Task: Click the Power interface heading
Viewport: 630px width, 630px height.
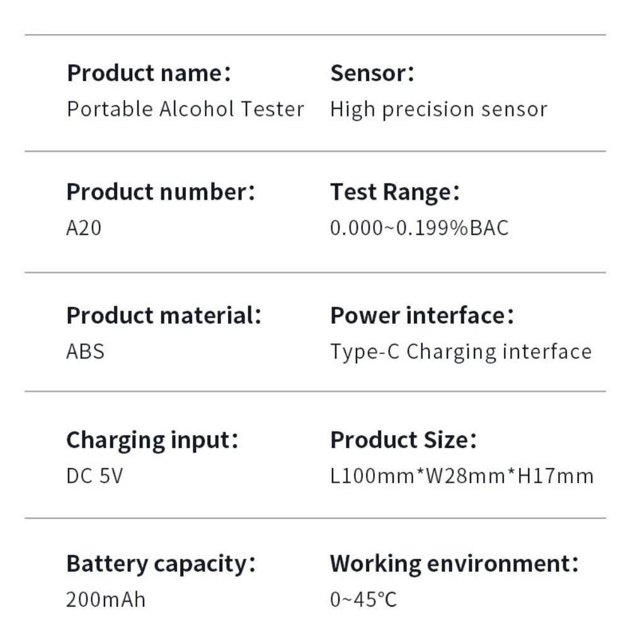Action: [x=422, y=316]
